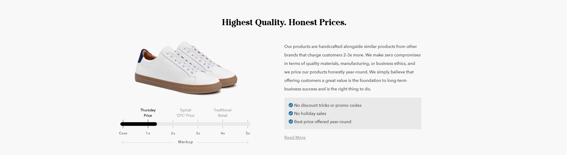567x155 pixels.
Task: Click the white sneaker product image
Action: [186, 68]
